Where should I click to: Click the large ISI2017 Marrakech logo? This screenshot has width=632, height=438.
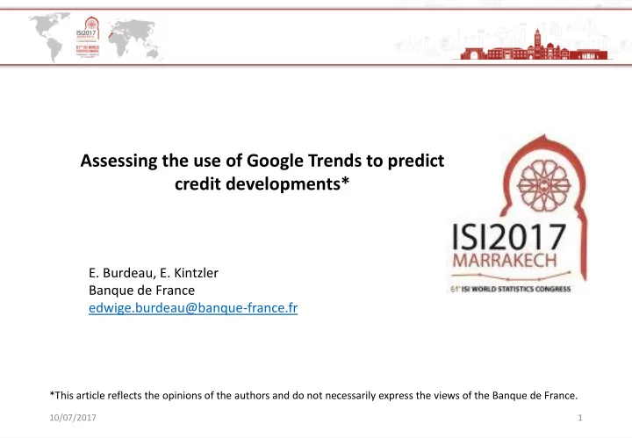point(517,213)
